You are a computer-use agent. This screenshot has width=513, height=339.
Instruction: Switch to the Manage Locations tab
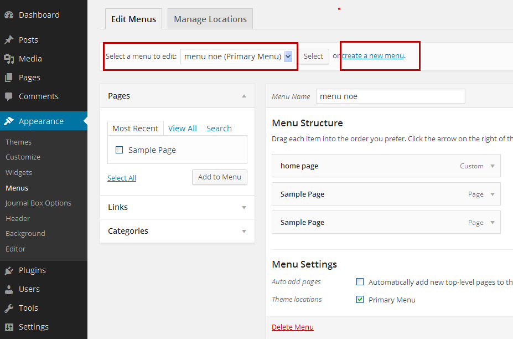(210, 19)
